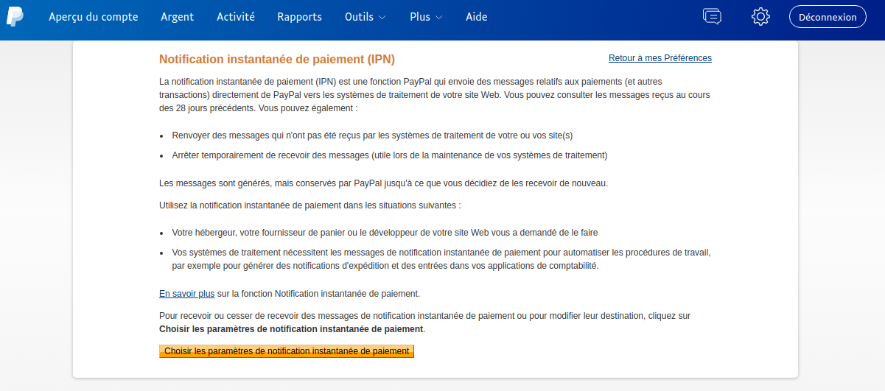Viewport: 885px width, 391px height.
Task: Click the Arrêter temporairement bullet item
Action: (x=389, y=155)
